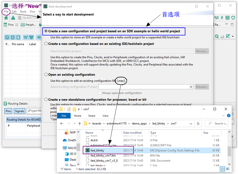The height and width of the screenshot is (174, 238).
Task: Select 'Create a new standalone configuration' radio button
Action: pyautogui.click(x=46, y=100)
